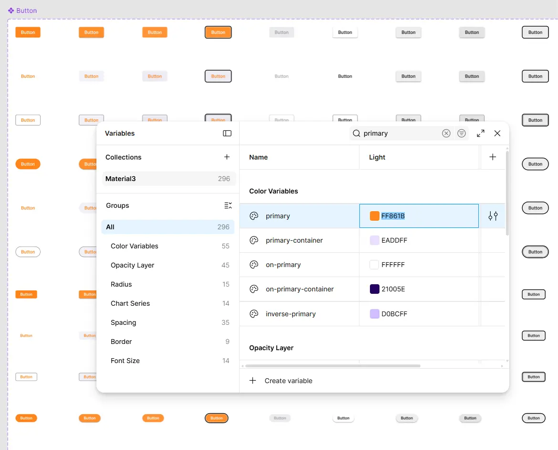Select the All group
The width and height of the screenshot is (558, 450).
click(x=168, y=227)
